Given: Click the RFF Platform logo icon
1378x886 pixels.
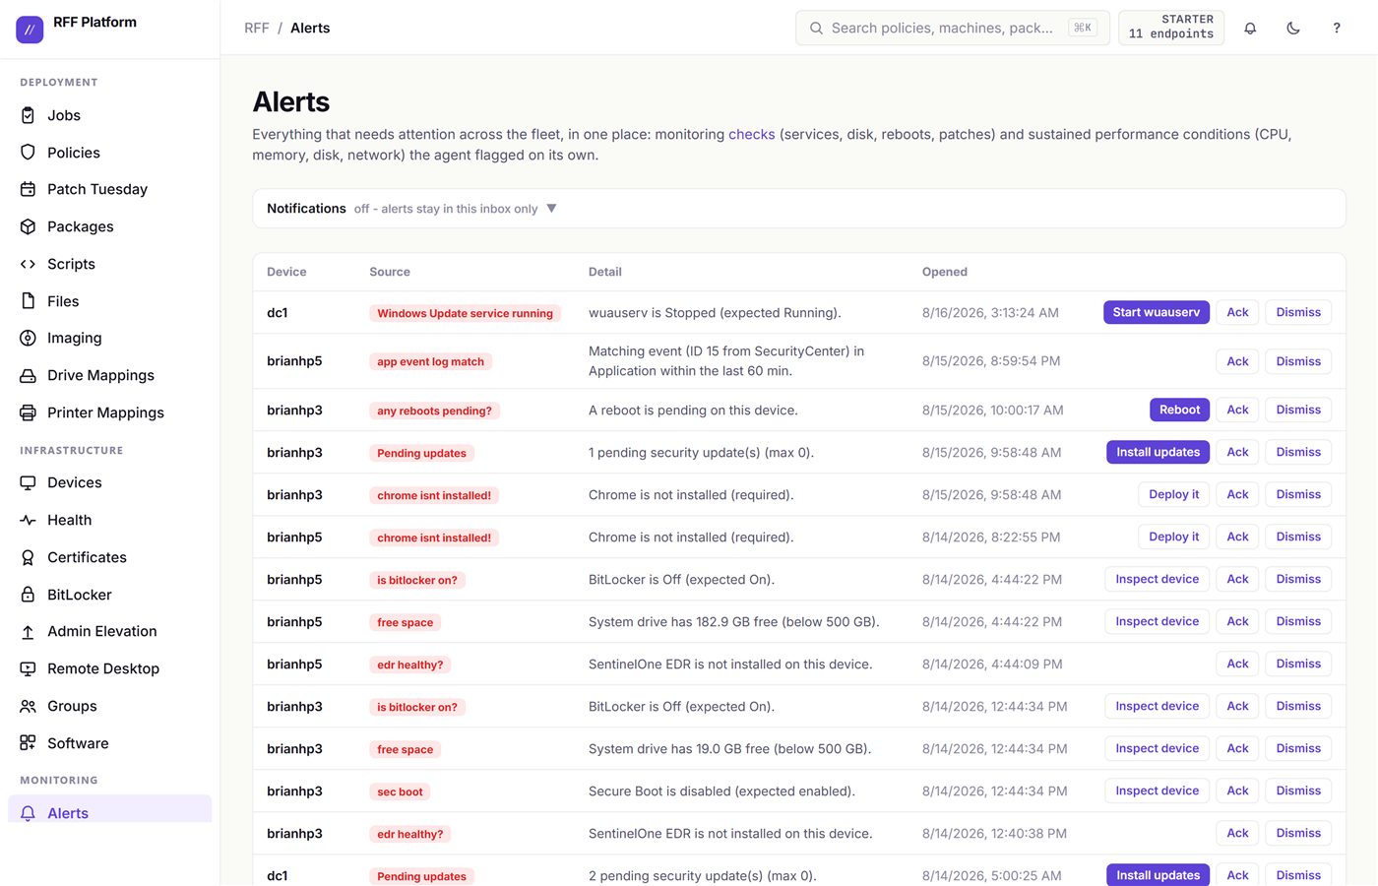Looking at the screenshot, I should [x=30, y=30].
